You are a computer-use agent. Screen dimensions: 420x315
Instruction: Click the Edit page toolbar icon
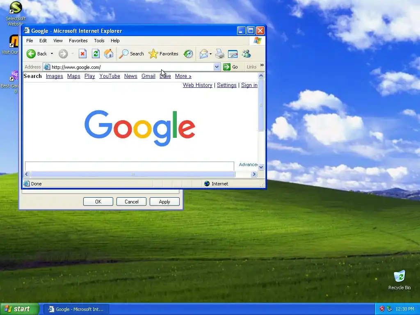[233, 54]
